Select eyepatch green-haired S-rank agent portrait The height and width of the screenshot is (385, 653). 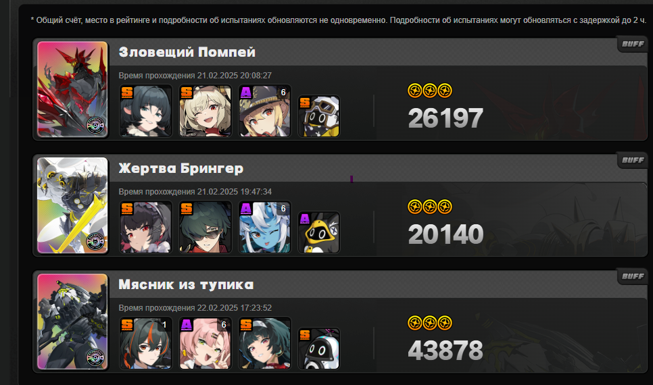pos(205,227)
